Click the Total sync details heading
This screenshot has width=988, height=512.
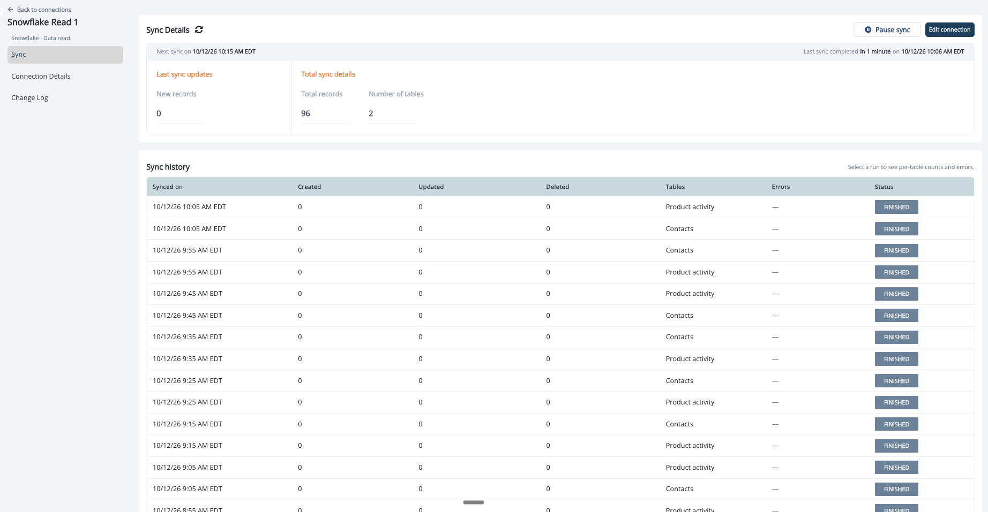coord(328,74)
